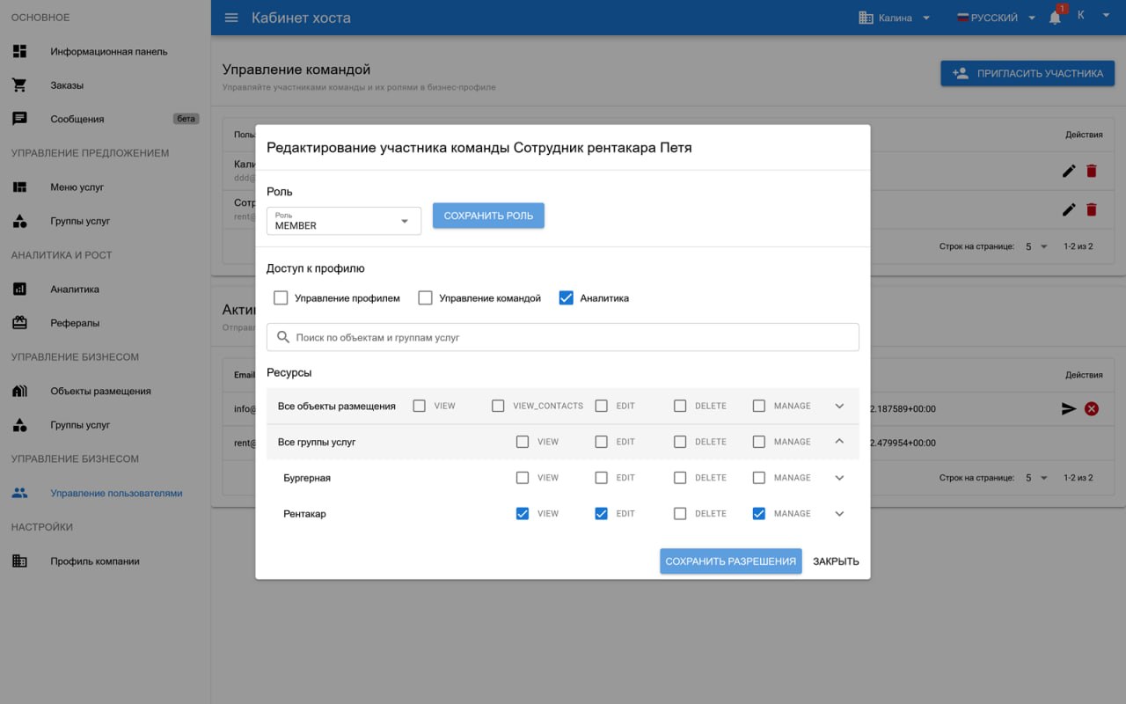Click into the search by objects and groups field
Image resolution: width=1126 pixels, height=704 pixels.
point(563,337)
